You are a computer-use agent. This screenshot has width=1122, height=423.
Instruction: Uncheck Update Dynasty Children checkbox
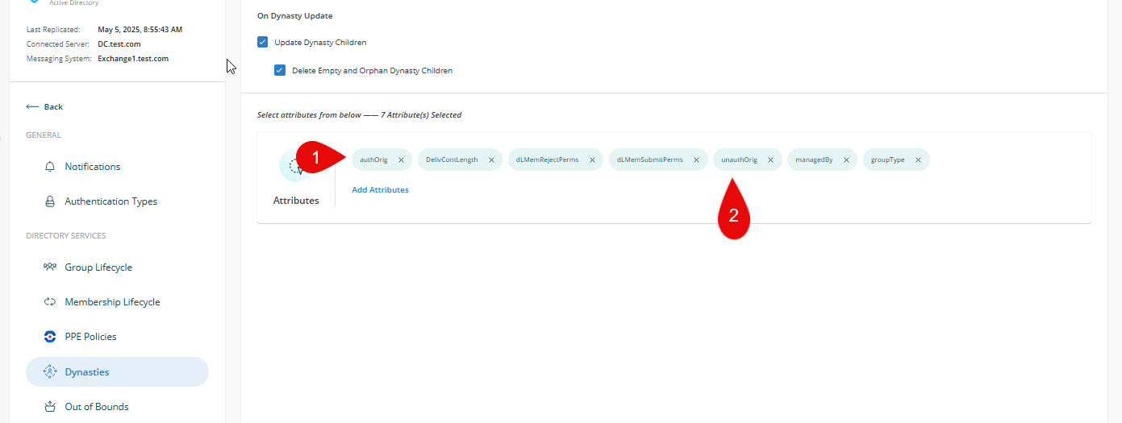pos(262,42)
